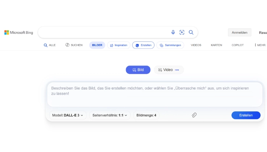Open the SUCHEN tab
The width and height of the screenshot is (267, 152).
pos(74,45)
